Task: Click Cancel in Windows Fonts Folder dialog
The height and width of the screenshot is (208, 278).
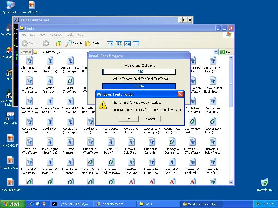Action: [x=150, y=119]
